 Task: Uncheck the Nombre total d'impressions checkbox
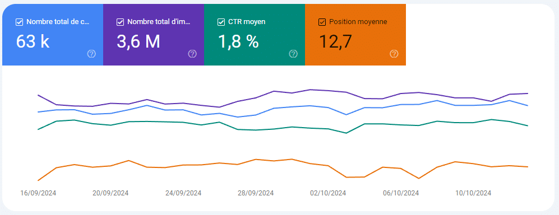(120, 22)
